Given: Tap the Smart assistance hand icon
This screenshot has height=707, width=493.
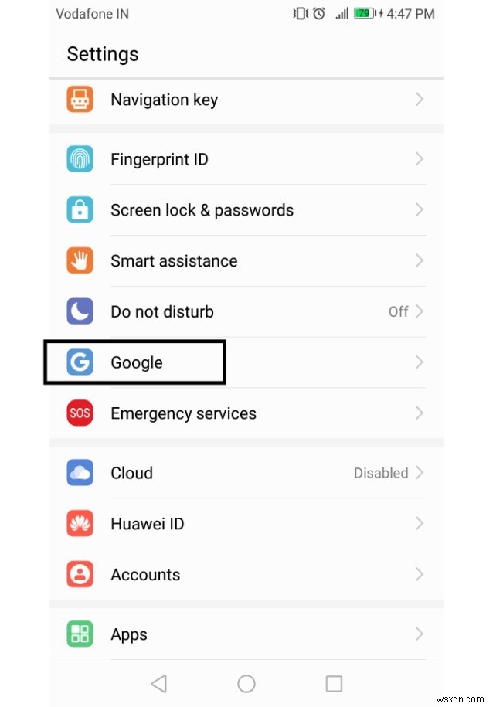Looking at the screenshot, I should pyautogui.click(x=80, y=261).
